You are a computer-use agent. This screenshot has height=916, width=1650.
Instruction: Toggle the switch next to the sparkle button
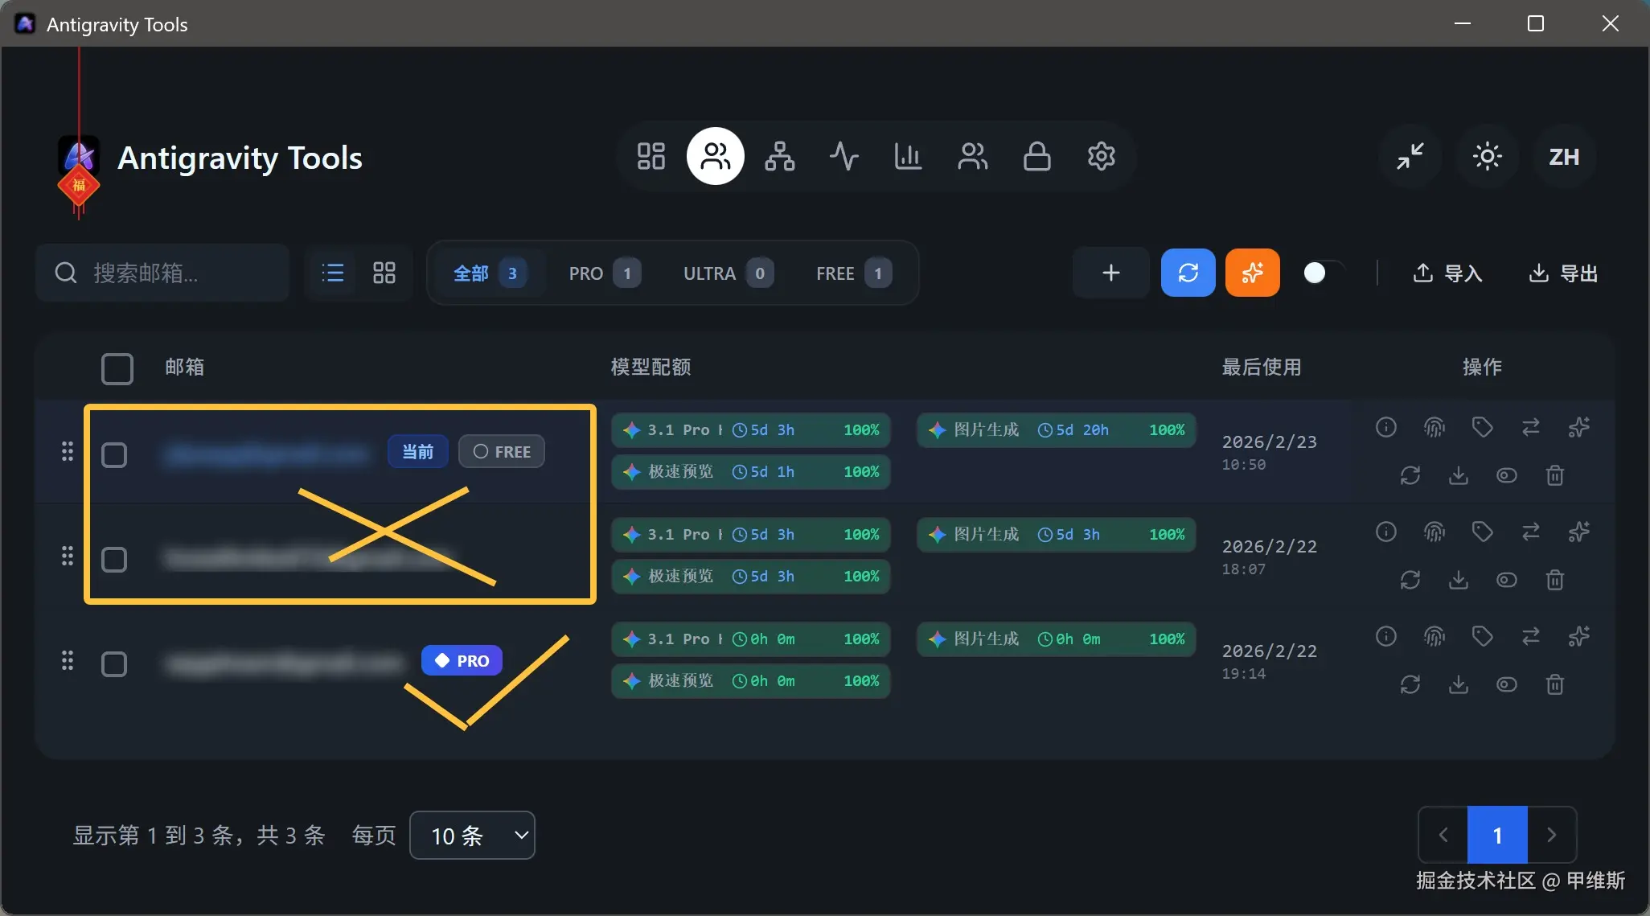click(1323, 273)
